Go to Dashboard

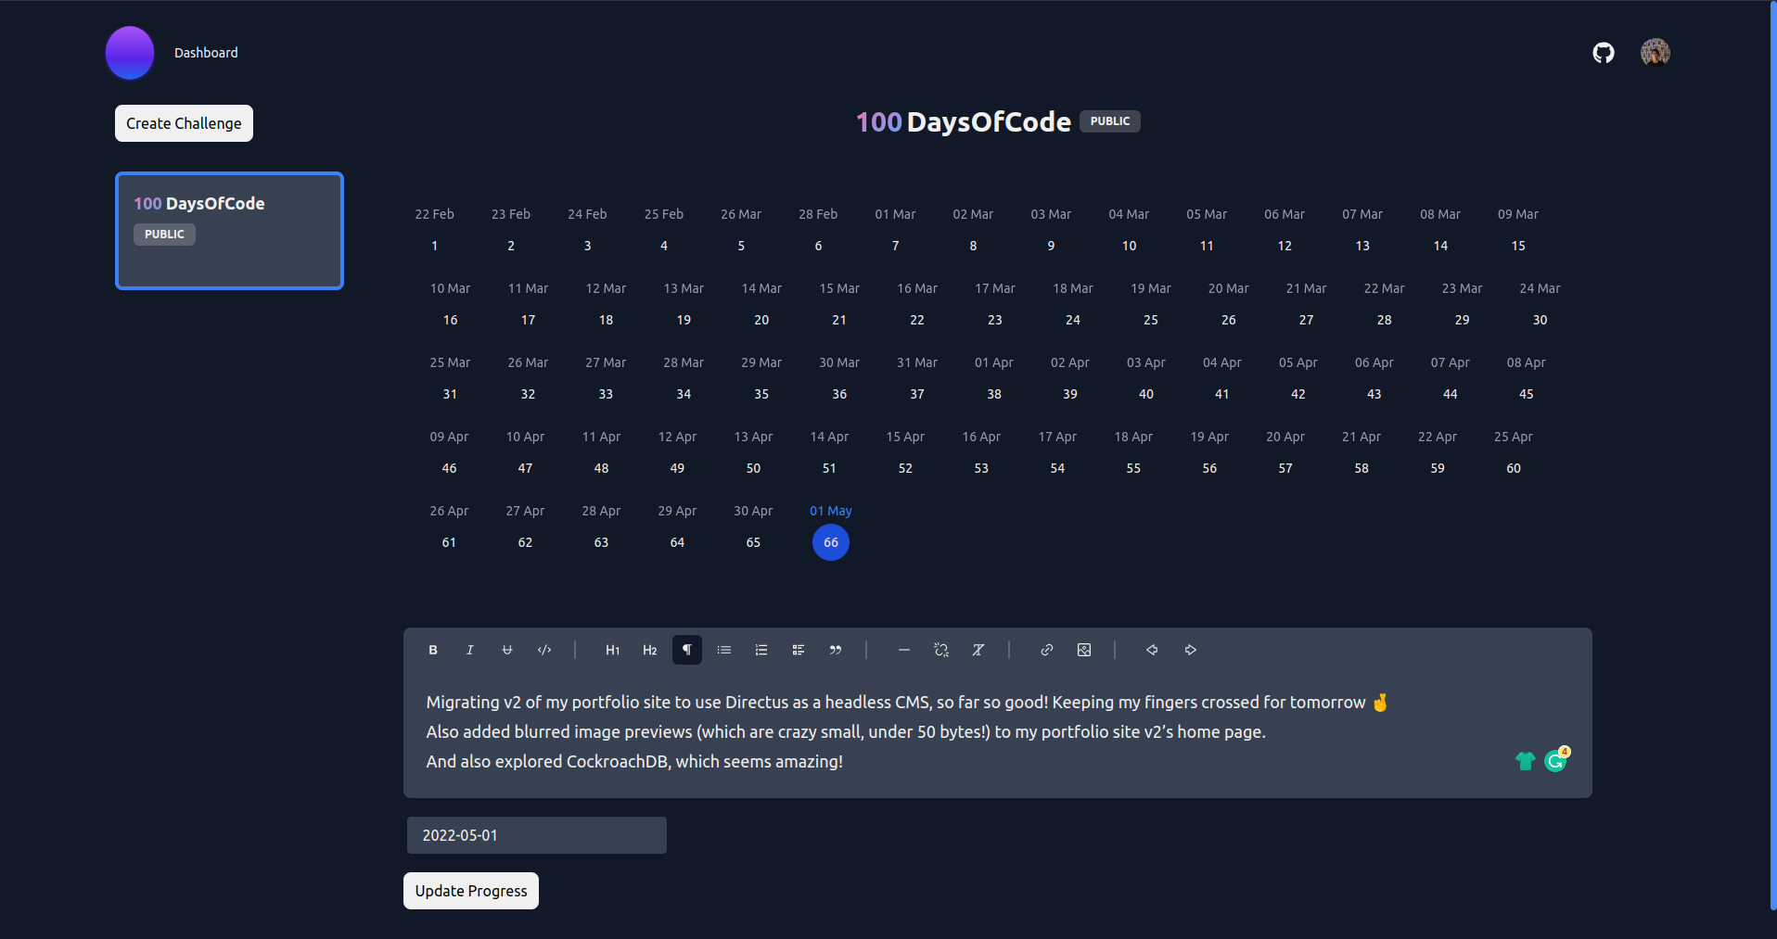coord(206,53)
